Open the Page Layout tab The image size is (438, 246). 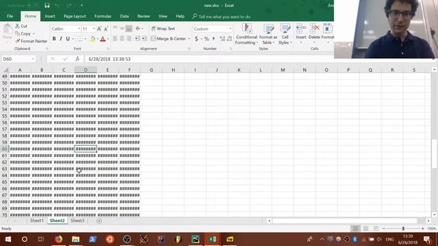(75, 16)
